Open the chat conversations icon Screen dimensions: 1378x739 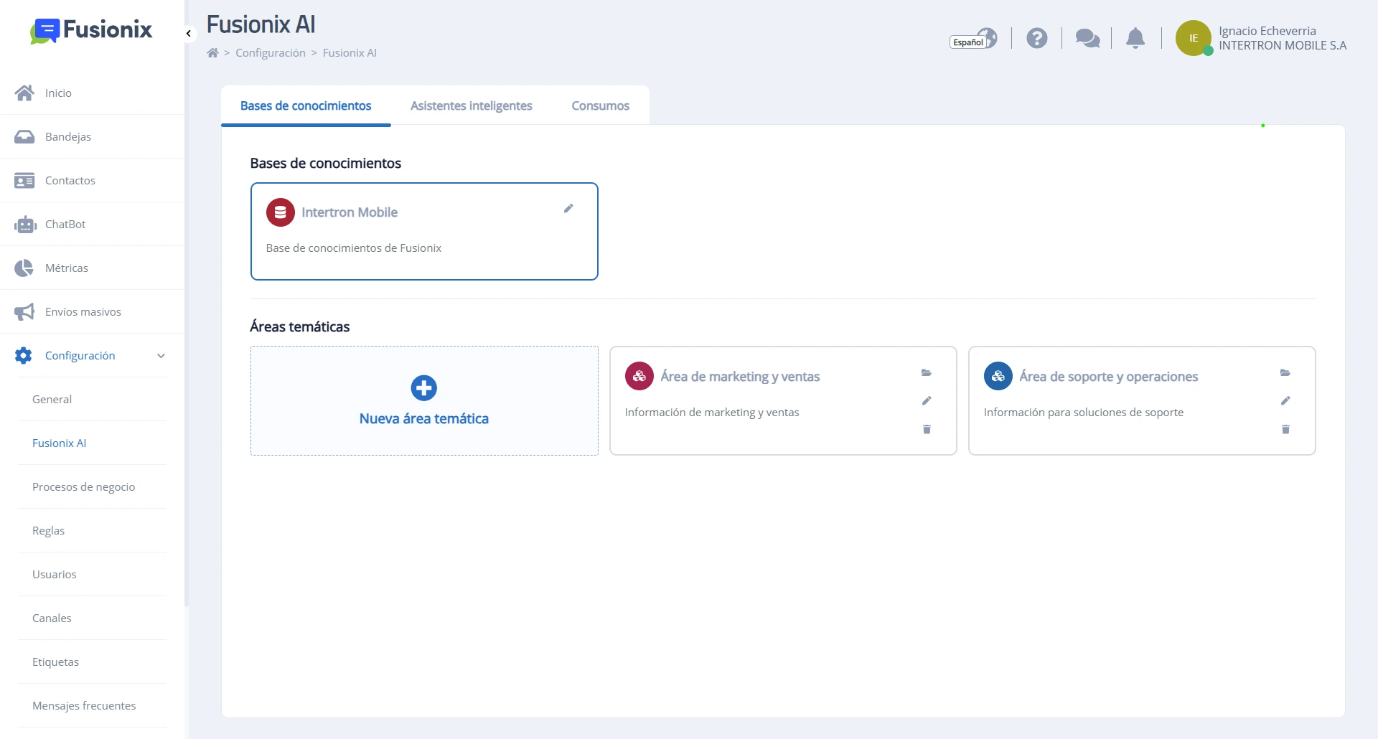pos(1088,38)
